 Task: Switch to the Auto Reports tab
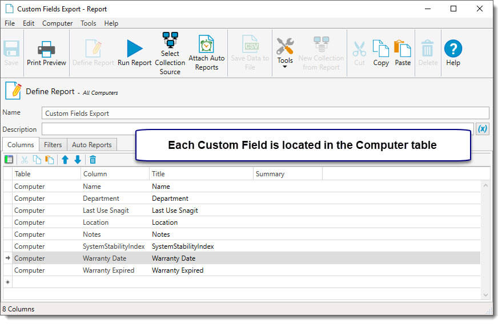click(x=91, y=144)
